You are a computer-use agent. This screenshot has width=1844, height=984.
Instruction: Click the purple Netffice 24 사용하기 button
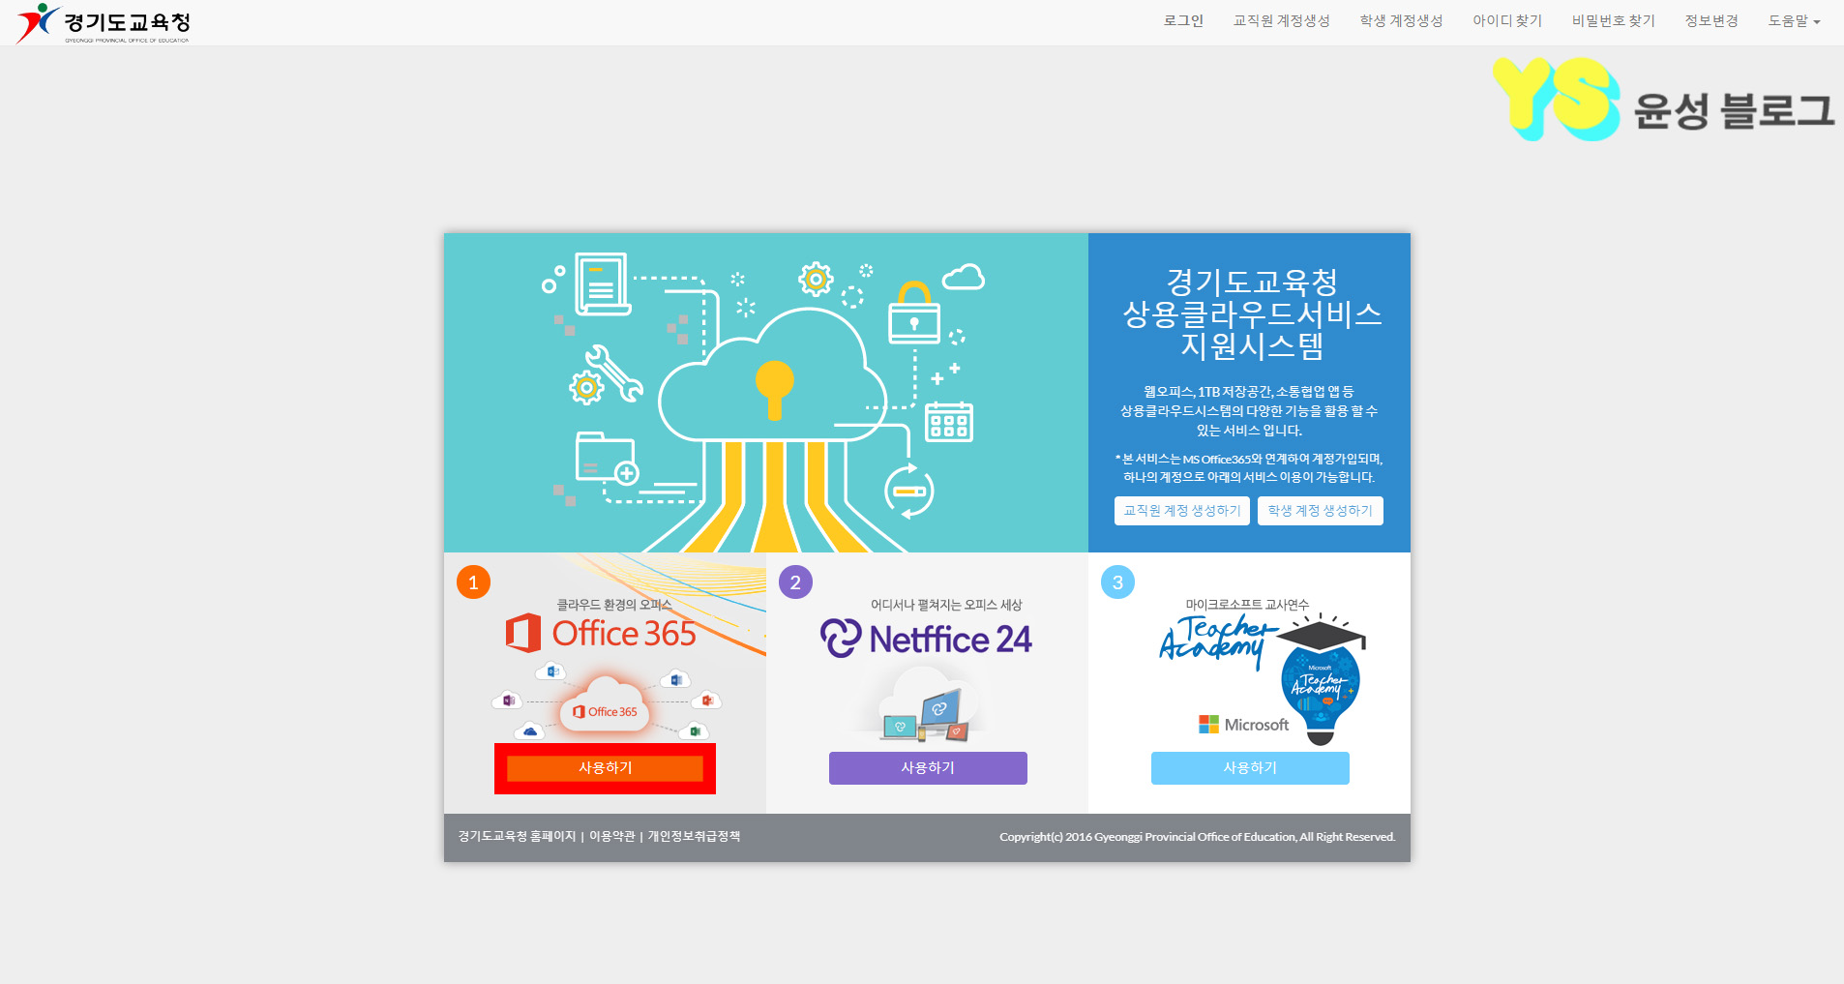[x=928, y=768]
